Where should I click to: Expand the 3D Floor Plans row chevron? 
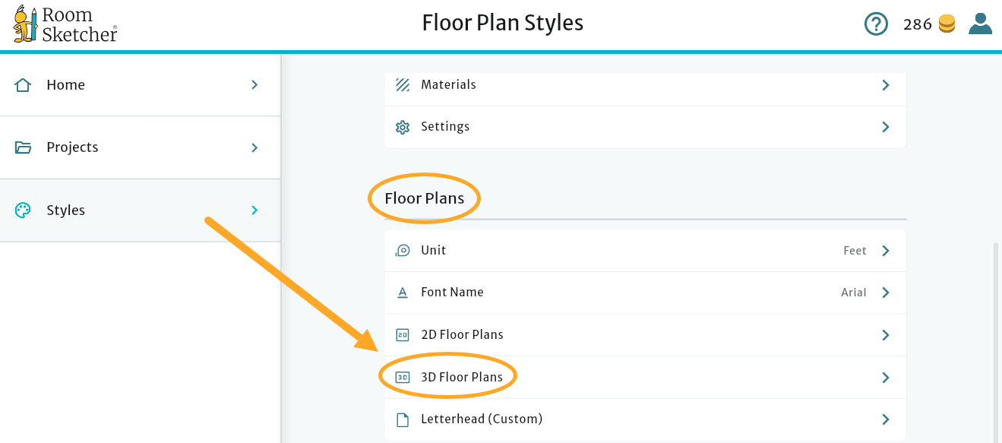pos(885,376)
